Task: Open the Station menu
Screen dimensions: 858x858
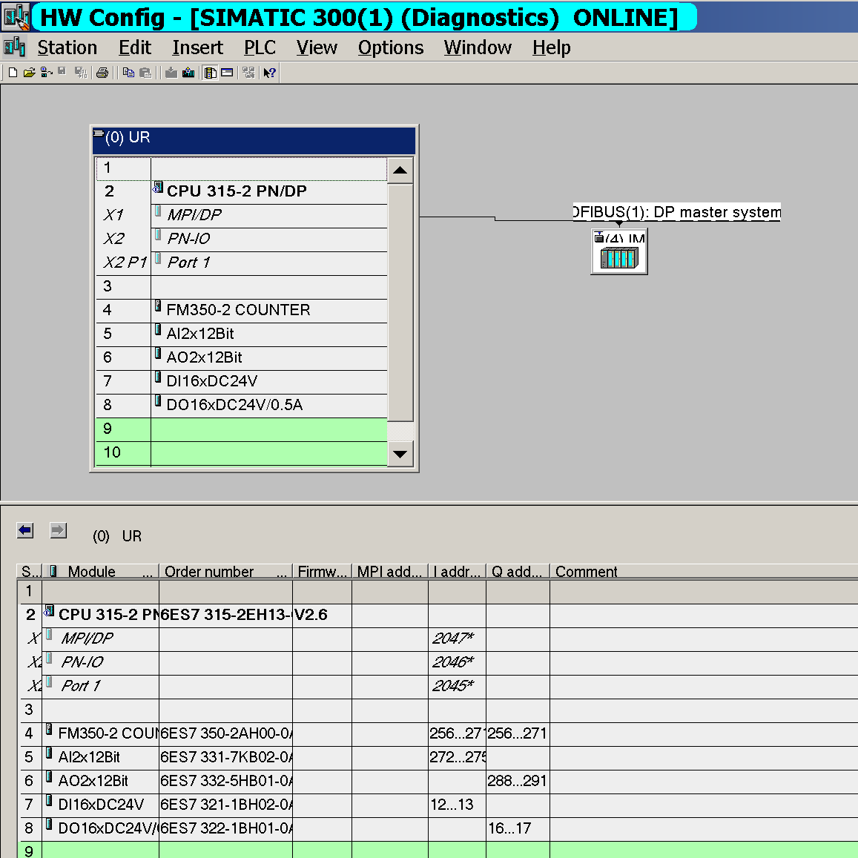Action: pyautogui.click(x=67, y=47)
